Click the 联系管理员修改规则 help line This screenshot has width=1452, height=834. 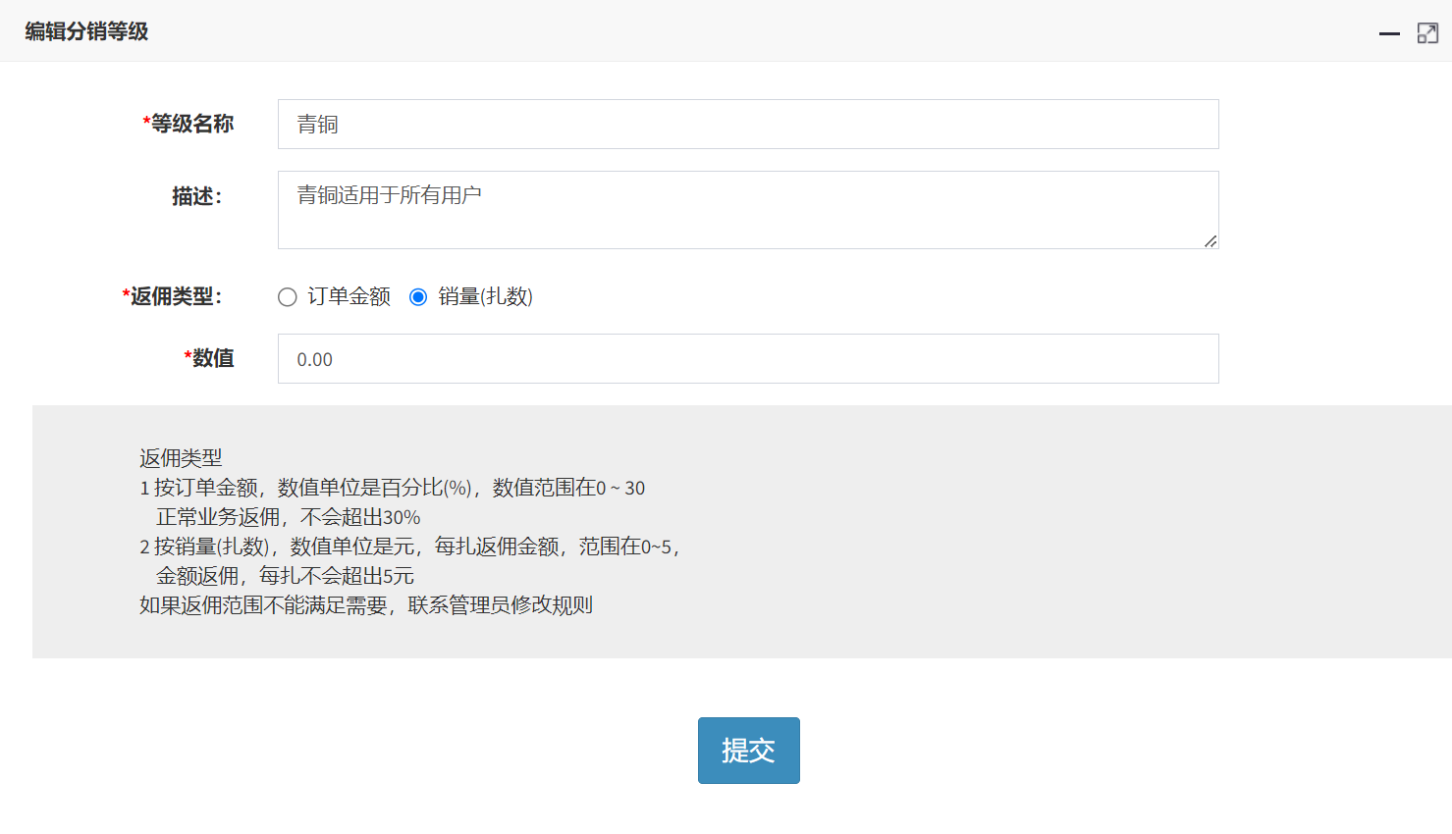click(x=366, y=605)
